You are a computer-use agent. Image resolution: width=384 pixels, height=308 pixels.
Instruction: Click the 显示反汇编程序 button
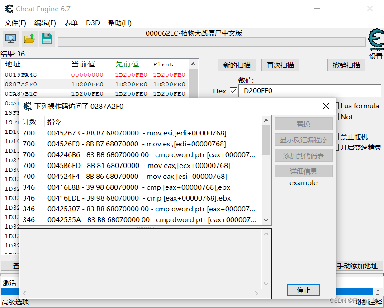pyautogui.click(x=303, y=140)
